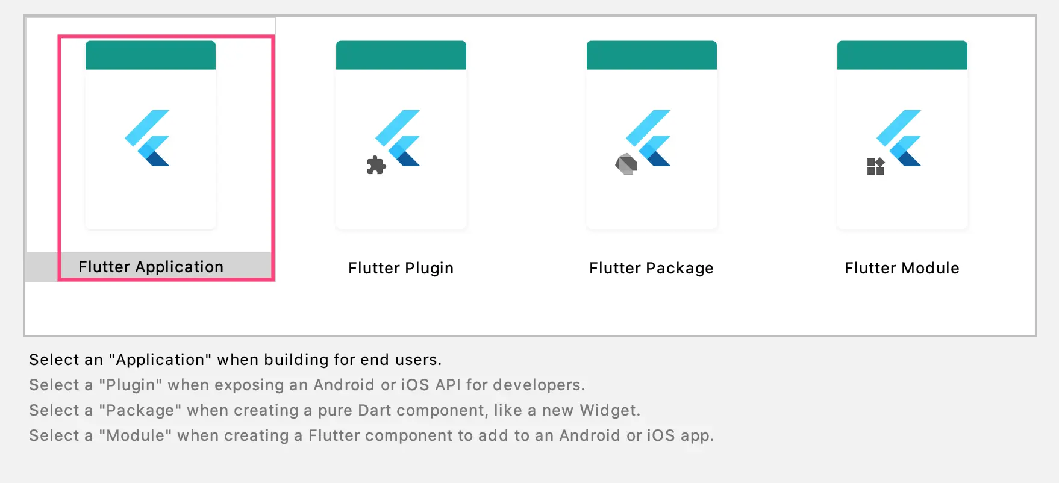Select the Flutter Module label
The height and width of the screenshot is (483, 1059).
coord(902,268)
